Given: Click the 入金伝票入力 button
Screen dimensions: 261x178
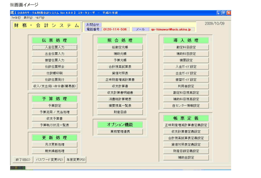Looking at the screenshot, I should (x=54, y=47).
